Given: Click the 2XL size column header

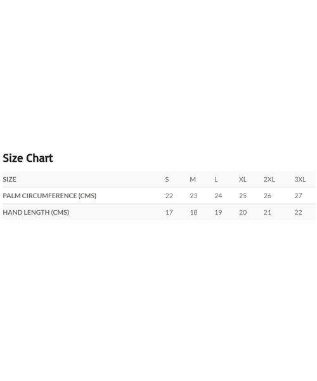Looking at the screenshot, I should pyautogui.click(x=269, y=179).
